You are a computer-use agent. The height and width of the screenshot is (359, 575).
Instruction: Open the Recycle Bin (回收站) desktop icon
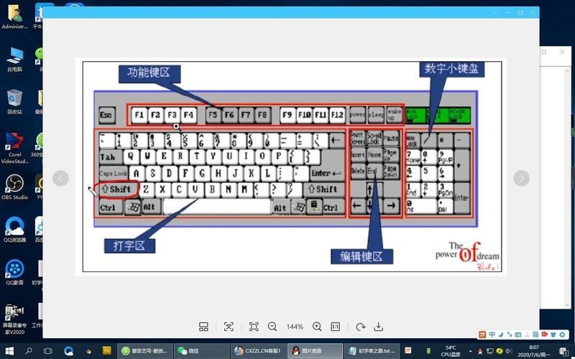pyautogui.click(x=14, y=101)
